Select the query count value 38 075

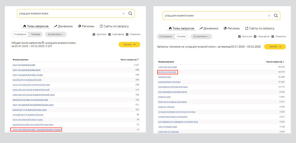tap(281, 72)
